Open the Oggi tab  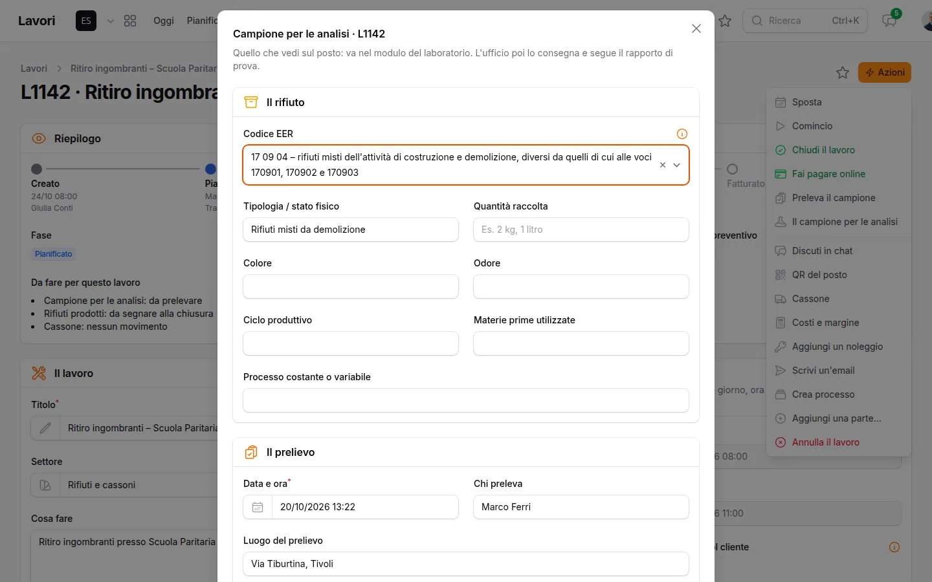click(x=164, y=21)
